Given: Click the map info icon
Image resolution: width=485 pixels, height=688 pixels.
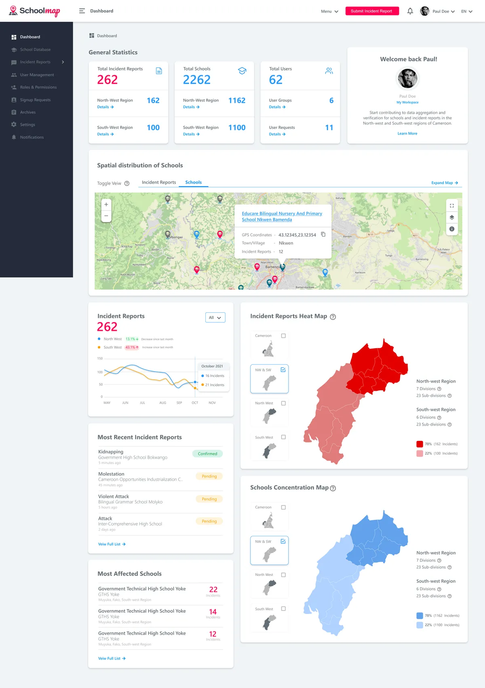Looking at the screenshot, I should coord(452,229).
